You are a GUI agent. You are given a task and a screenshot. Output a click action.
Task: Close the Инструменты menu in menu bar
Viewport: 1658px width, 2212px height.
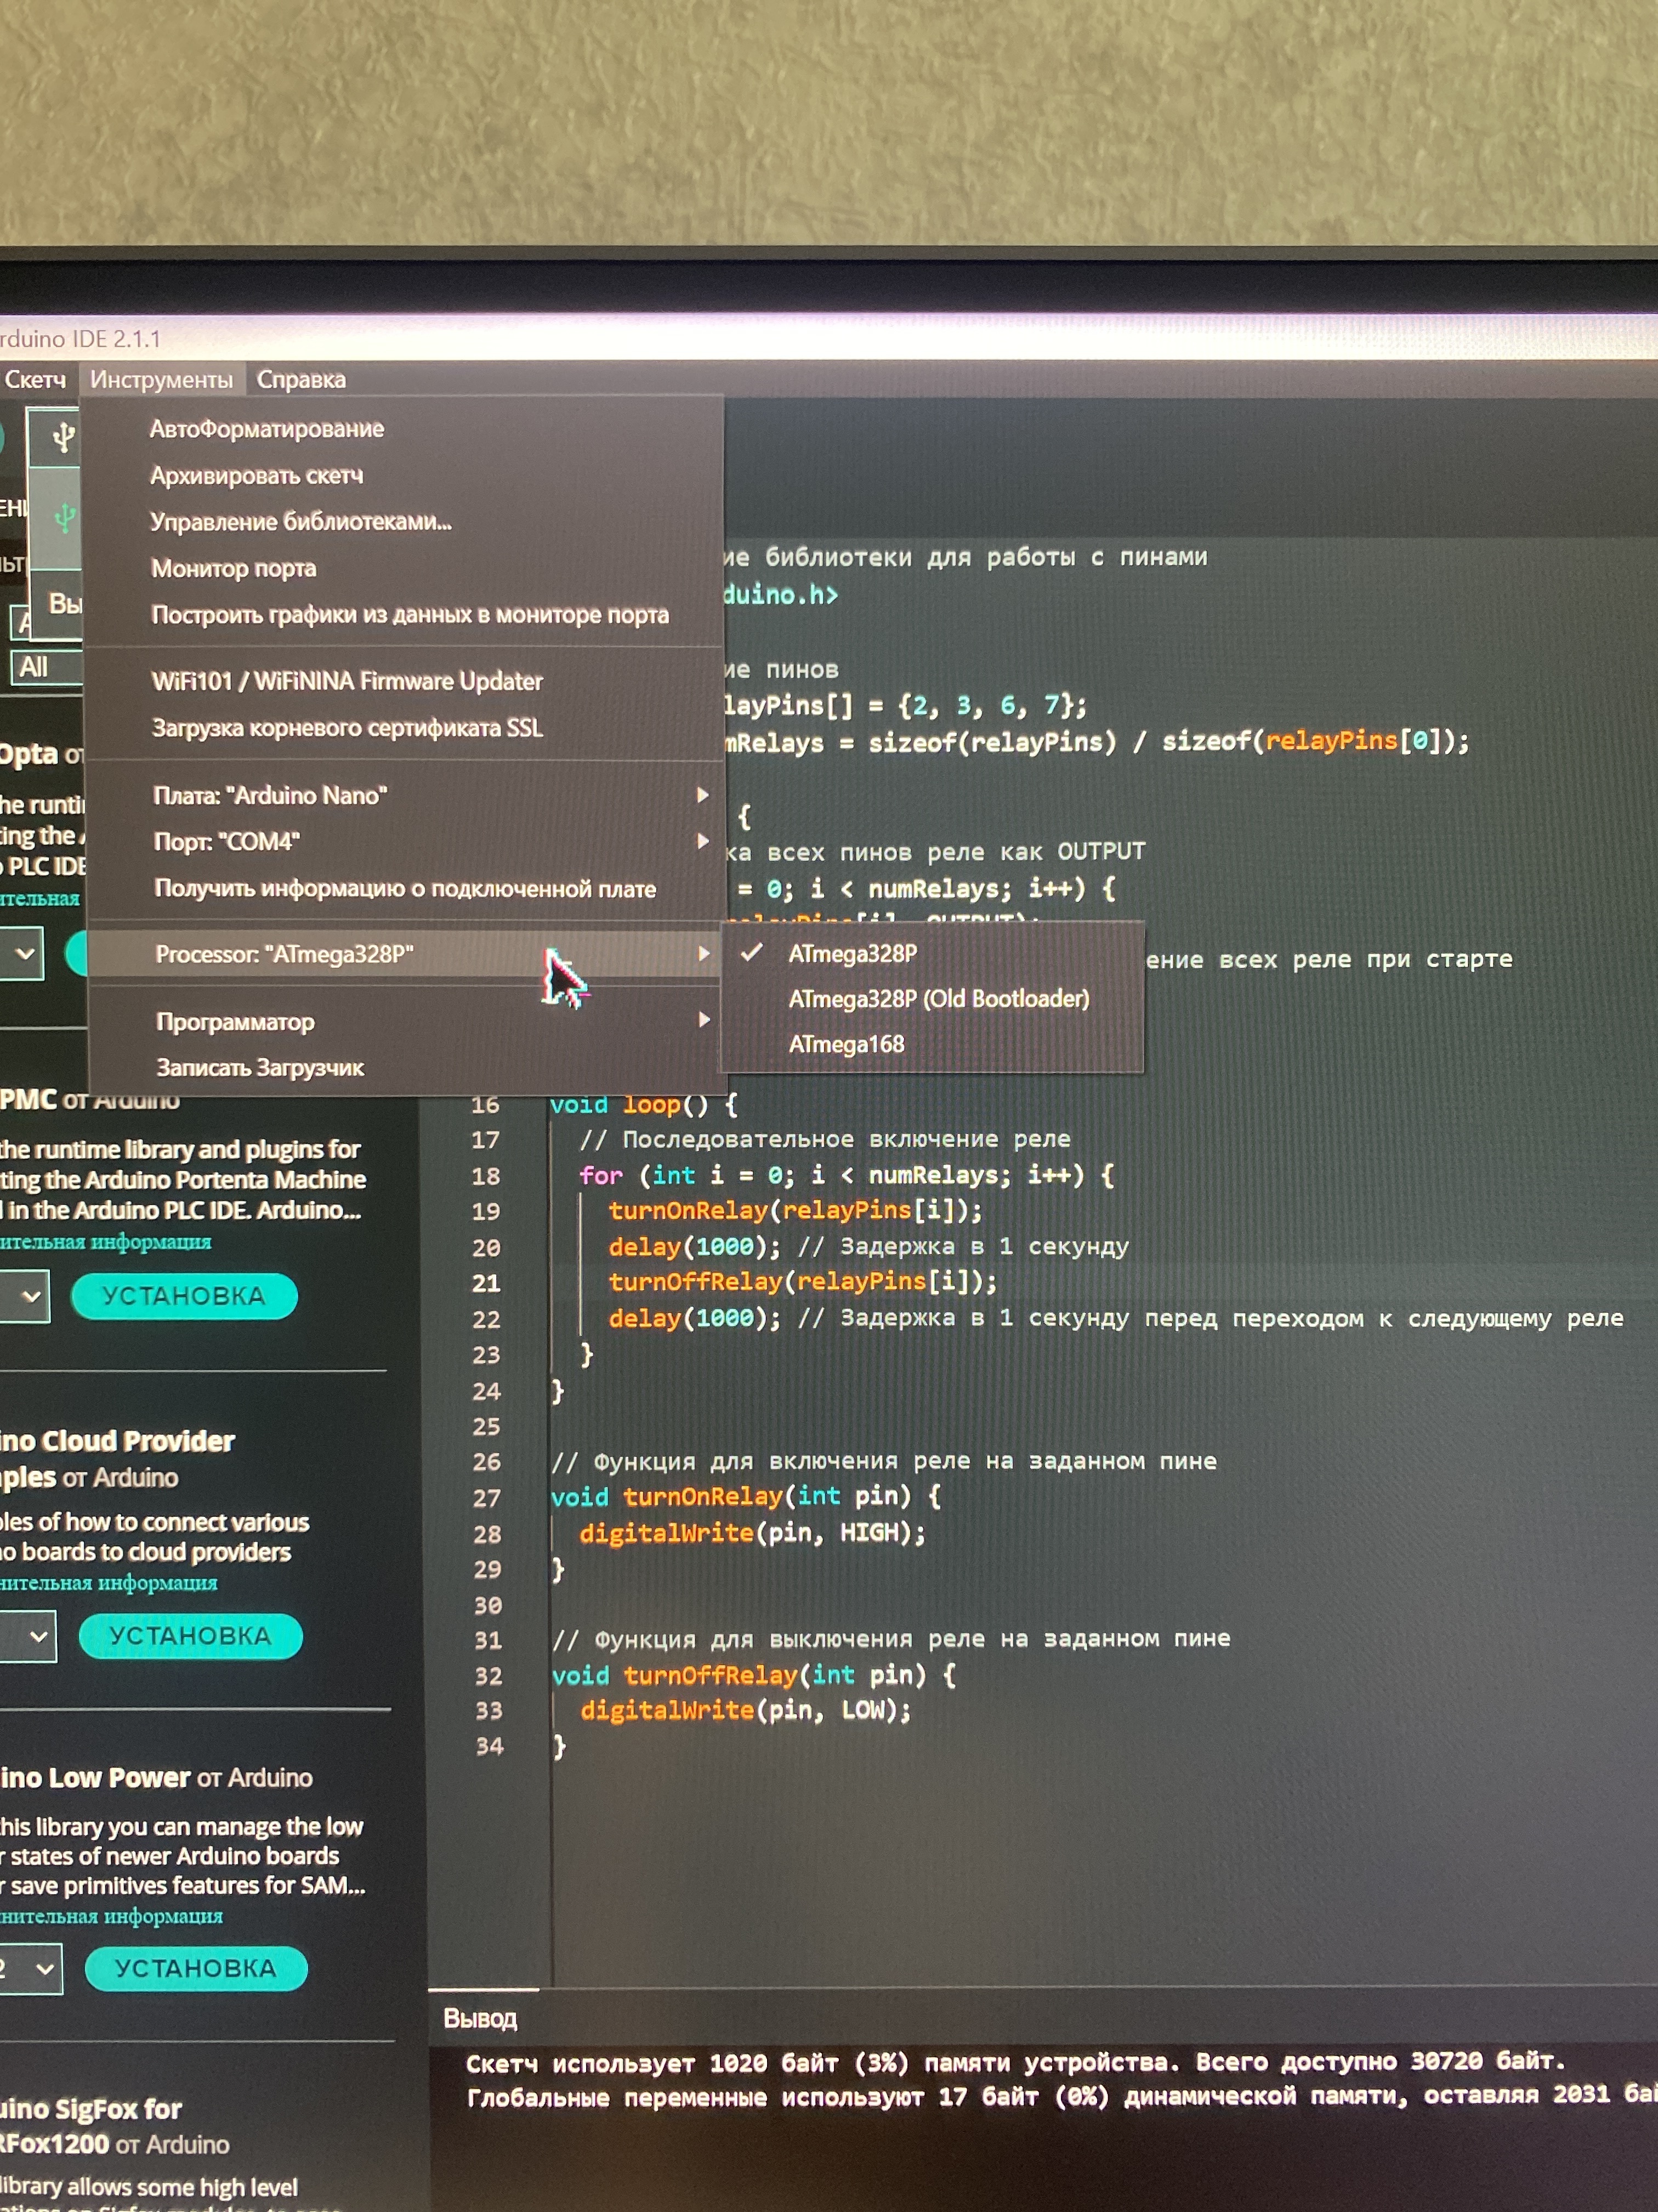[161, 380]
